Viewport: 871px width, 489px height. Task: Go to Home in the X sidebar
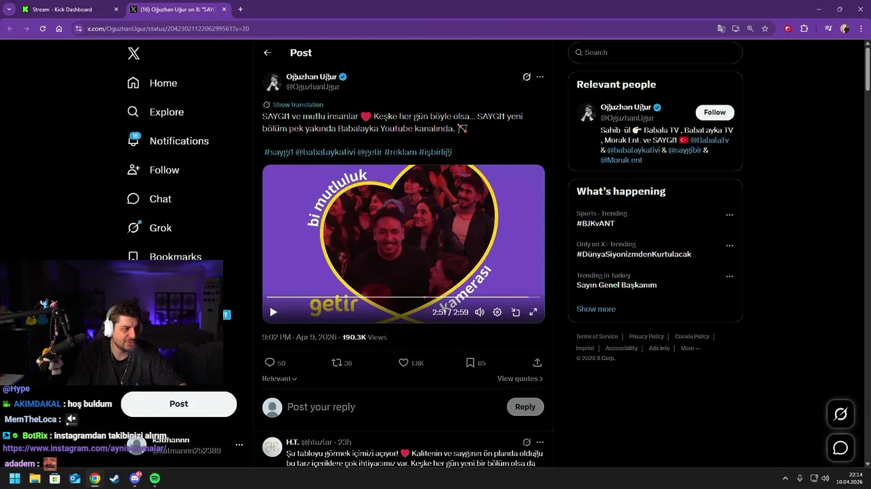click(152, 83)
